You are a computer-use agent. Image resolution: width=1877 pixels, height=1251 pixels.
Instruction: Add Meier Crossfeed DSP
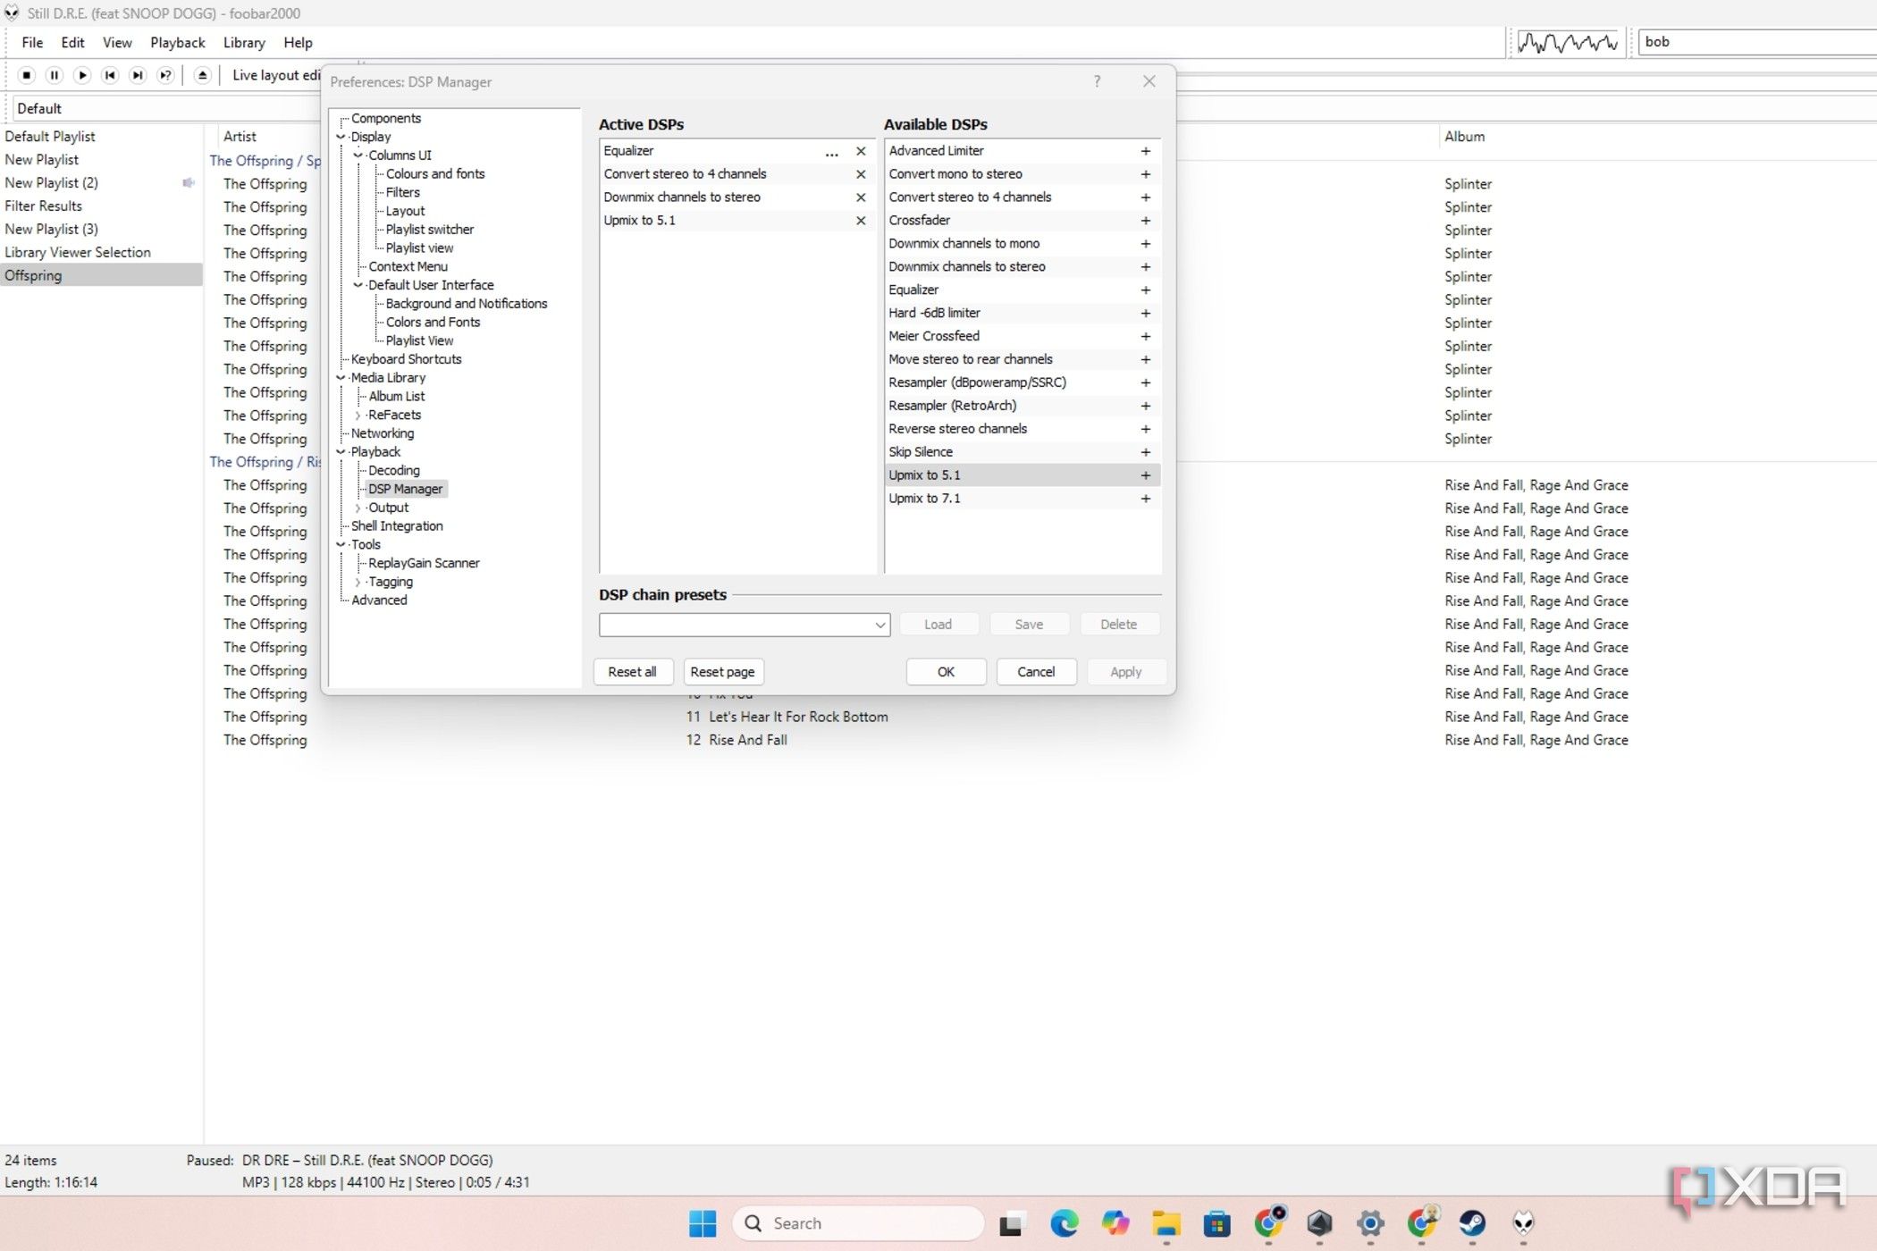1145,336
